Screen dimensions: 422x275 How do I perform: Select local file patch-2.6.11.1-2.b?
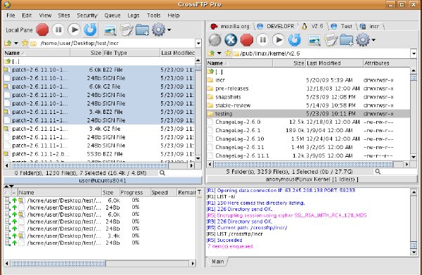[x=99, y=154]
